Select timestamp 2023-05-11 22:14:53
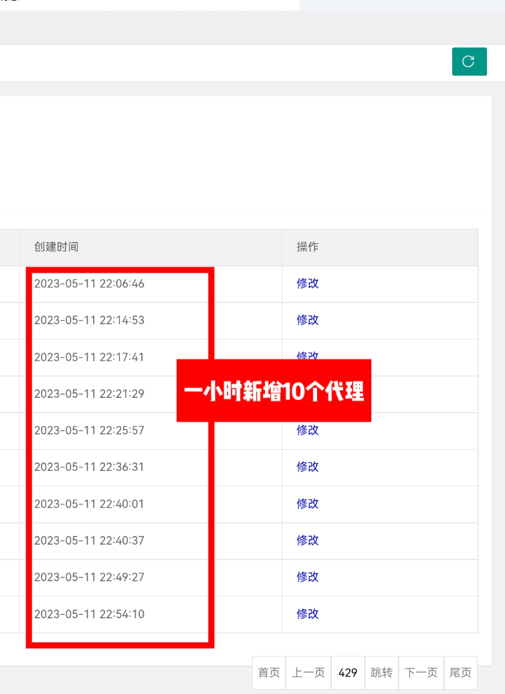This screenshot has height=694, width=505. pyautogui.click(x=89, y=320)
